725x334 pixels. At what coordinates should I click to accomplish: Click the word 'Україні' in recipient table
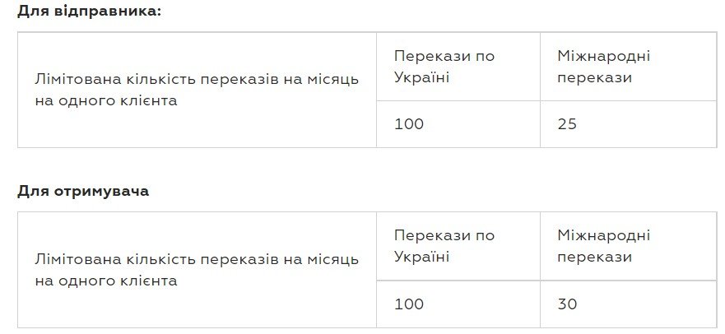click(421, 257)
